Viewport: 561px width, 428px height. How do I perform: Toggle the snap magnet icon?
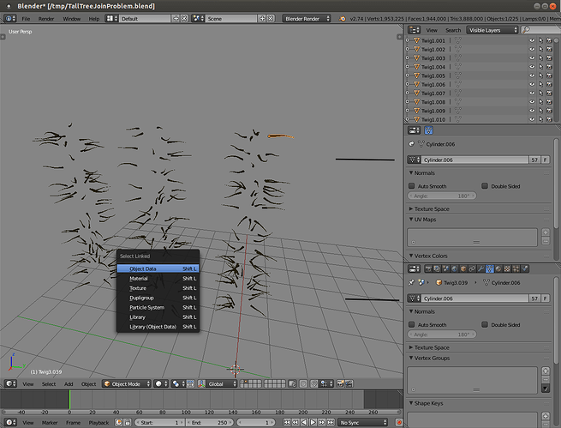(x=313, y=383)
